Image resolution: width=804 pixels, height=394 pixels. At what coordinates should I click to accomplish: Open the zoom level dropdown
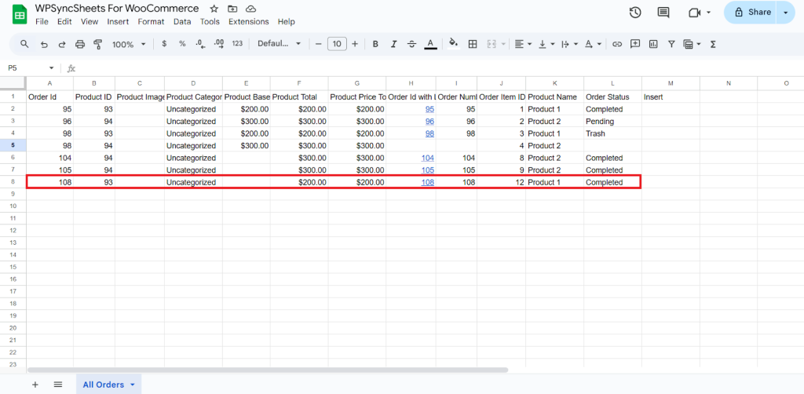(x=130, y=45)
